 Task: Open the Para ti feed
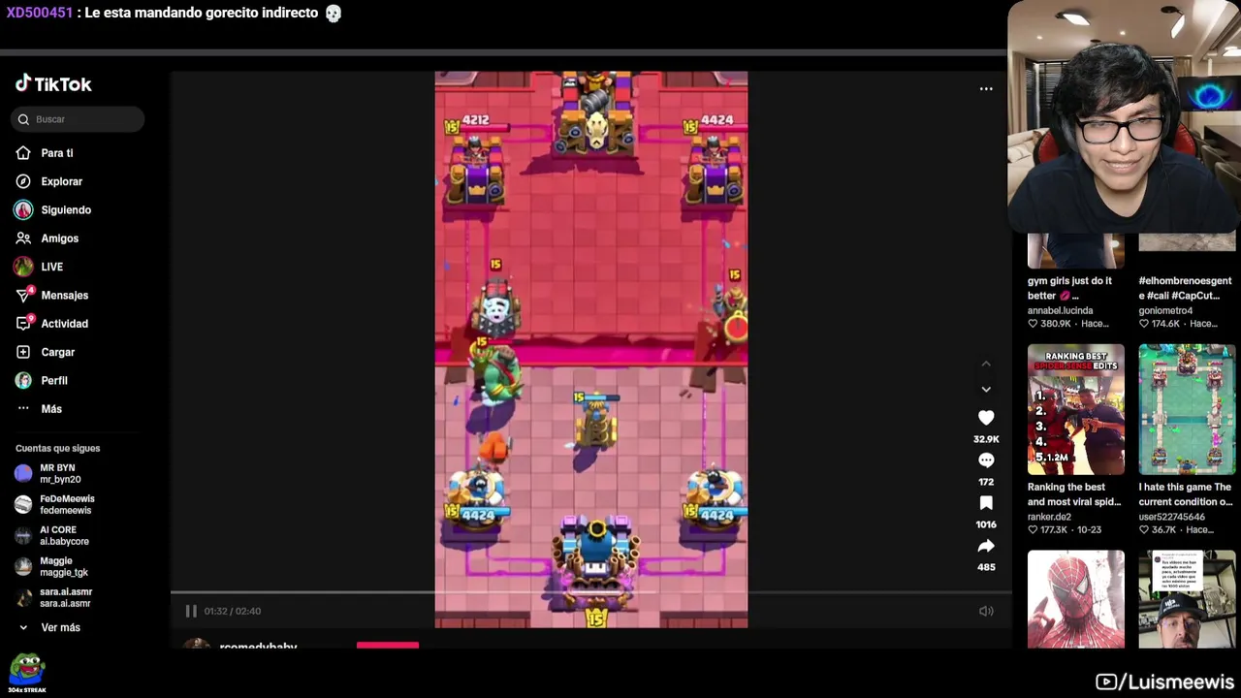57,153
